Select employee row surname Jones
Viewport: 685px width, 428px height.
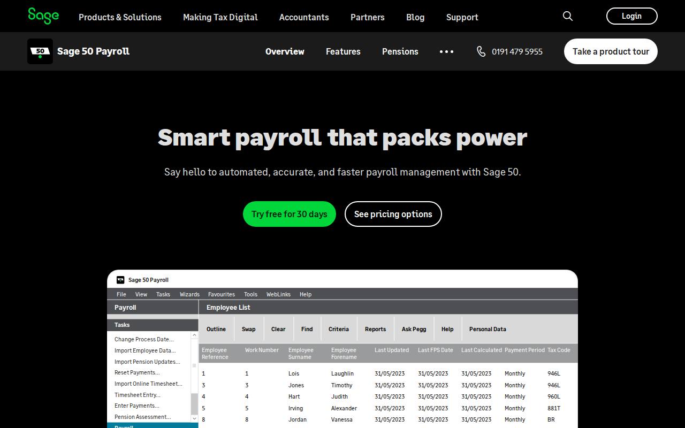(296, 385)
